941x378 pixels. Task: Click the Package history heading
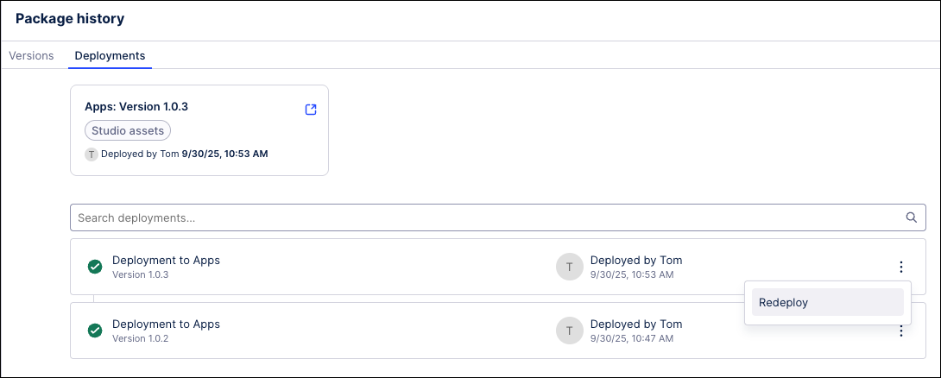[70, 18]
